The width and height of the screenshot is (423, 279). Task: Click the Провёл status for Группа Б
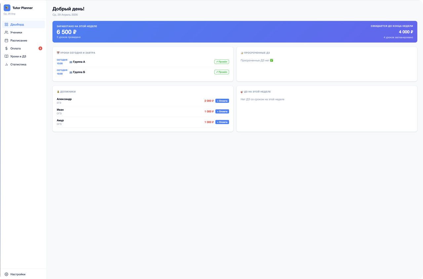click(221, 72)
